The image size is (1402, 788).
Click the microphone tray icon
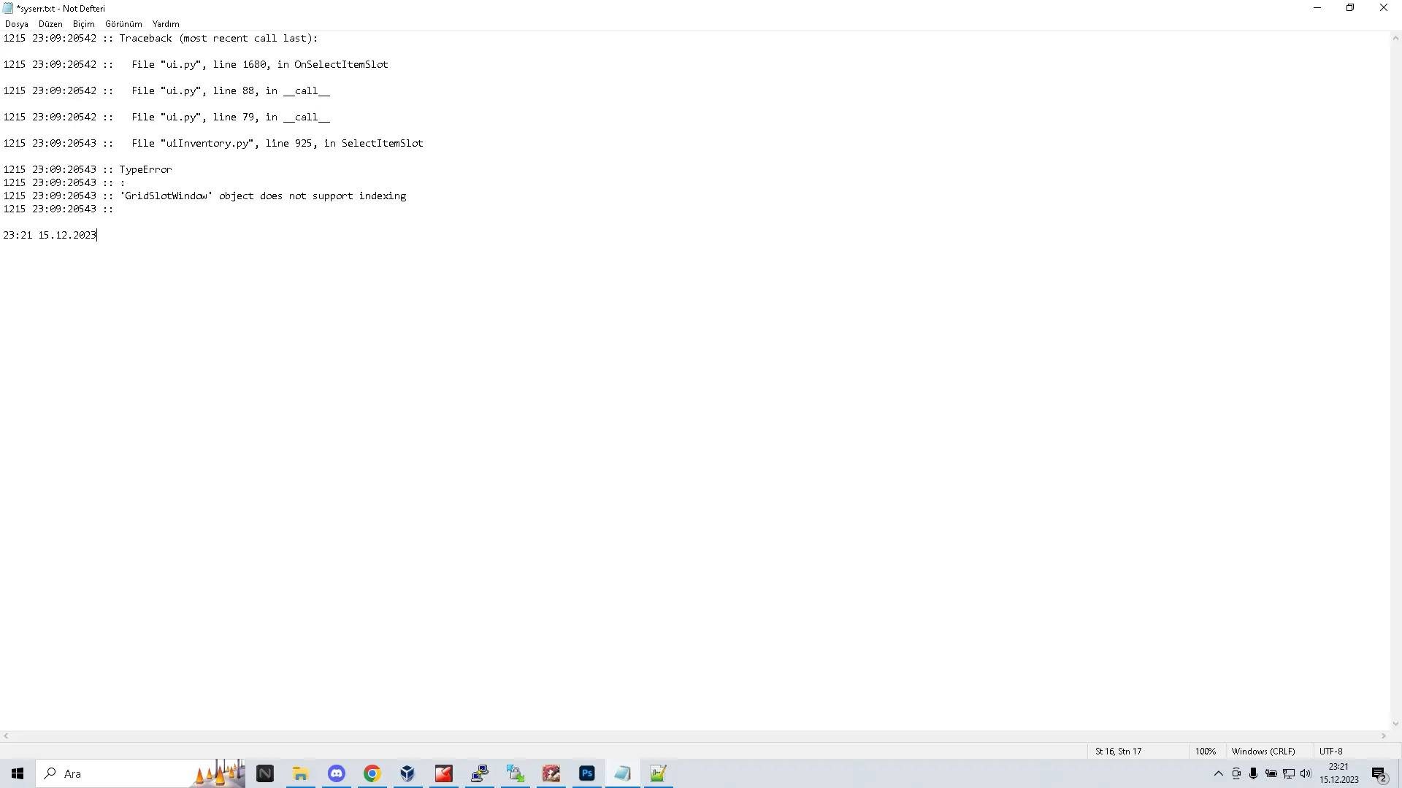[x=1254, y=773]
